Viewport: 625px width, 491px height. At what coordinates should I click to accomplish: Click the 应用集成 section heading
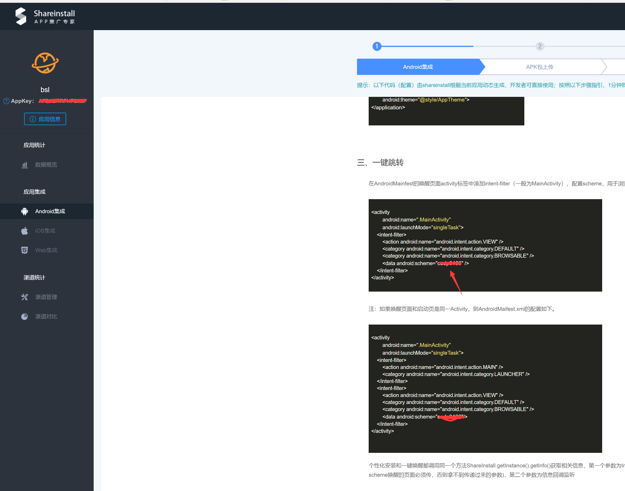(x=35, y=192)
